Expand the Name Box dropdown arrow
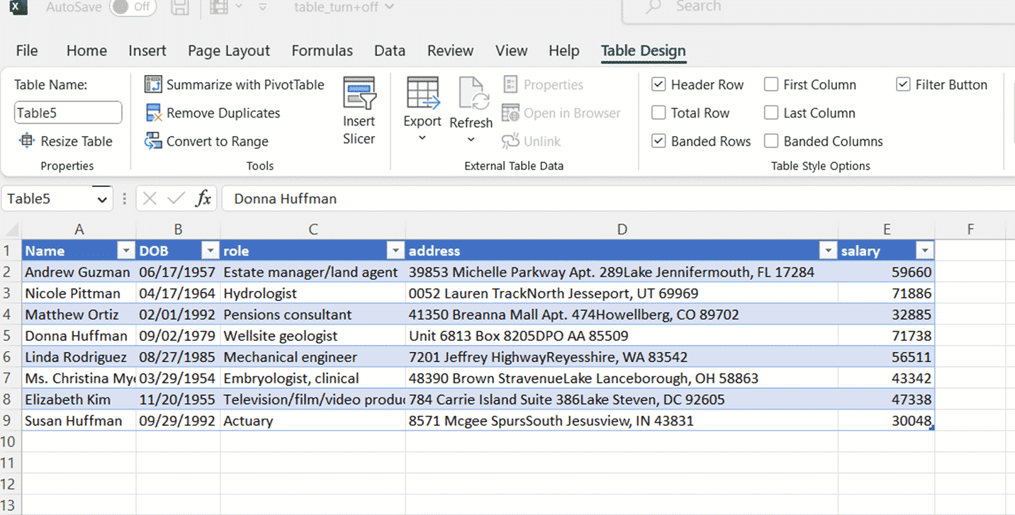The width and height of the screenshot is (1015, 515). (x=102, y=200)
